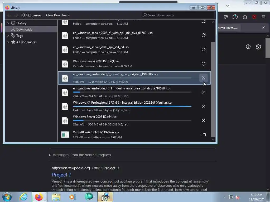The height and width of the screenshot is (202, 270).
Task: Focus the Search Downloads field
Action: point(178,15)
